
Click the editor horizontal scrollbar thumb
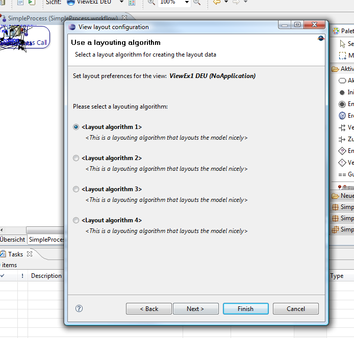[x=45, y=230]
